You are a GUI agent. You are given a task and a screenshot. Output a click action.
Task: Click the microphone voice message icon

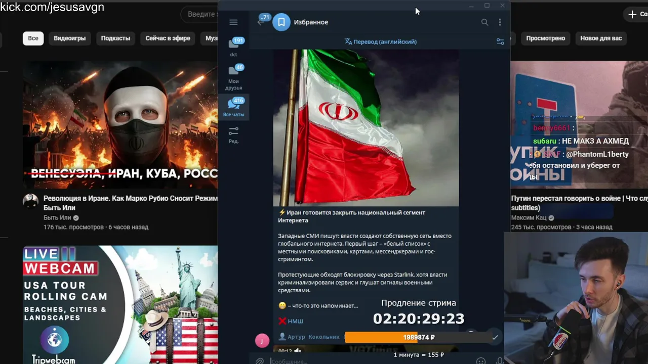500,361
